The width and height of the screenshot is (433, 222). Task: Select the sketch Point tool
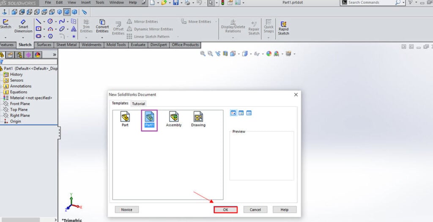pos(74,36)
